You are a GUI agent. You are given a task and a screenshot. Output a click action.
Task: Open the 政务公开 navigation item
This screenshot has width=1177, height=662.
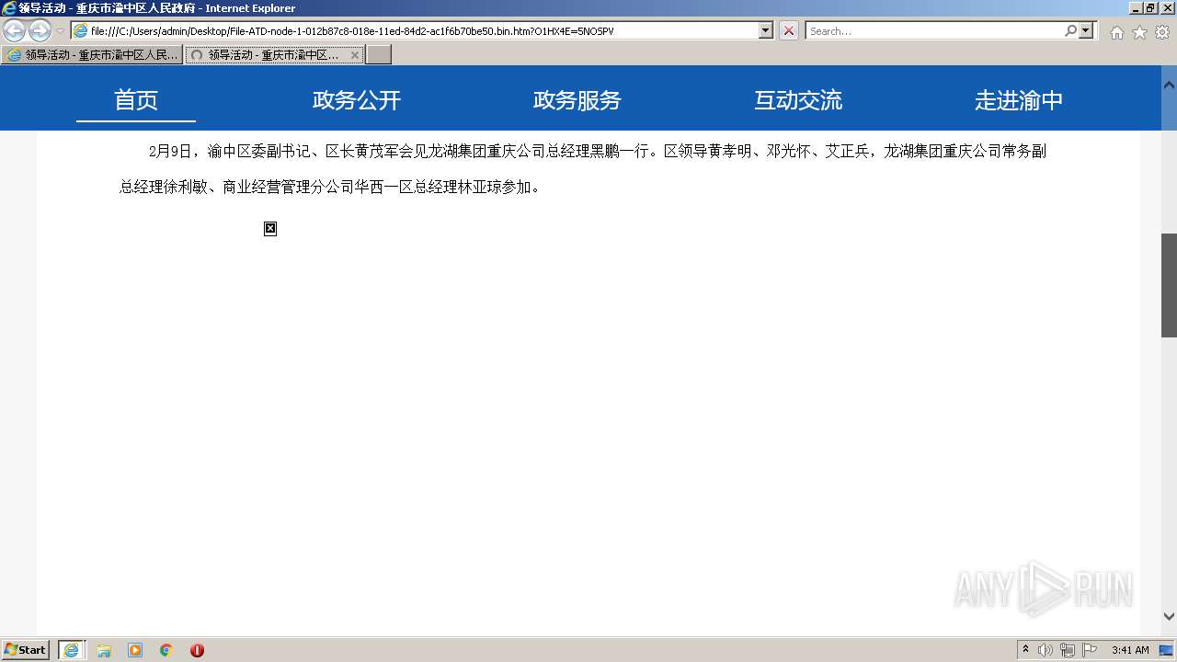click(x=357, y=99)
